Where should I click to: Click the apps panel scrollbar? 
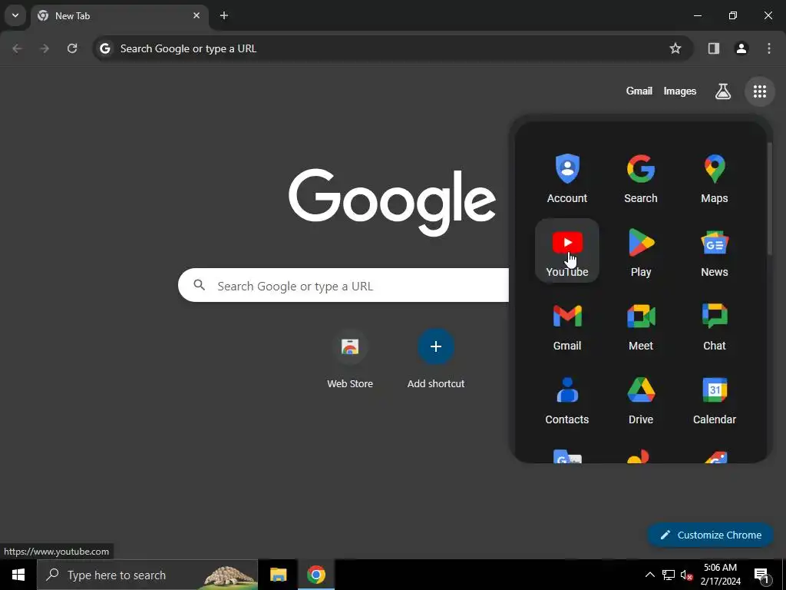tap(769, 198)
